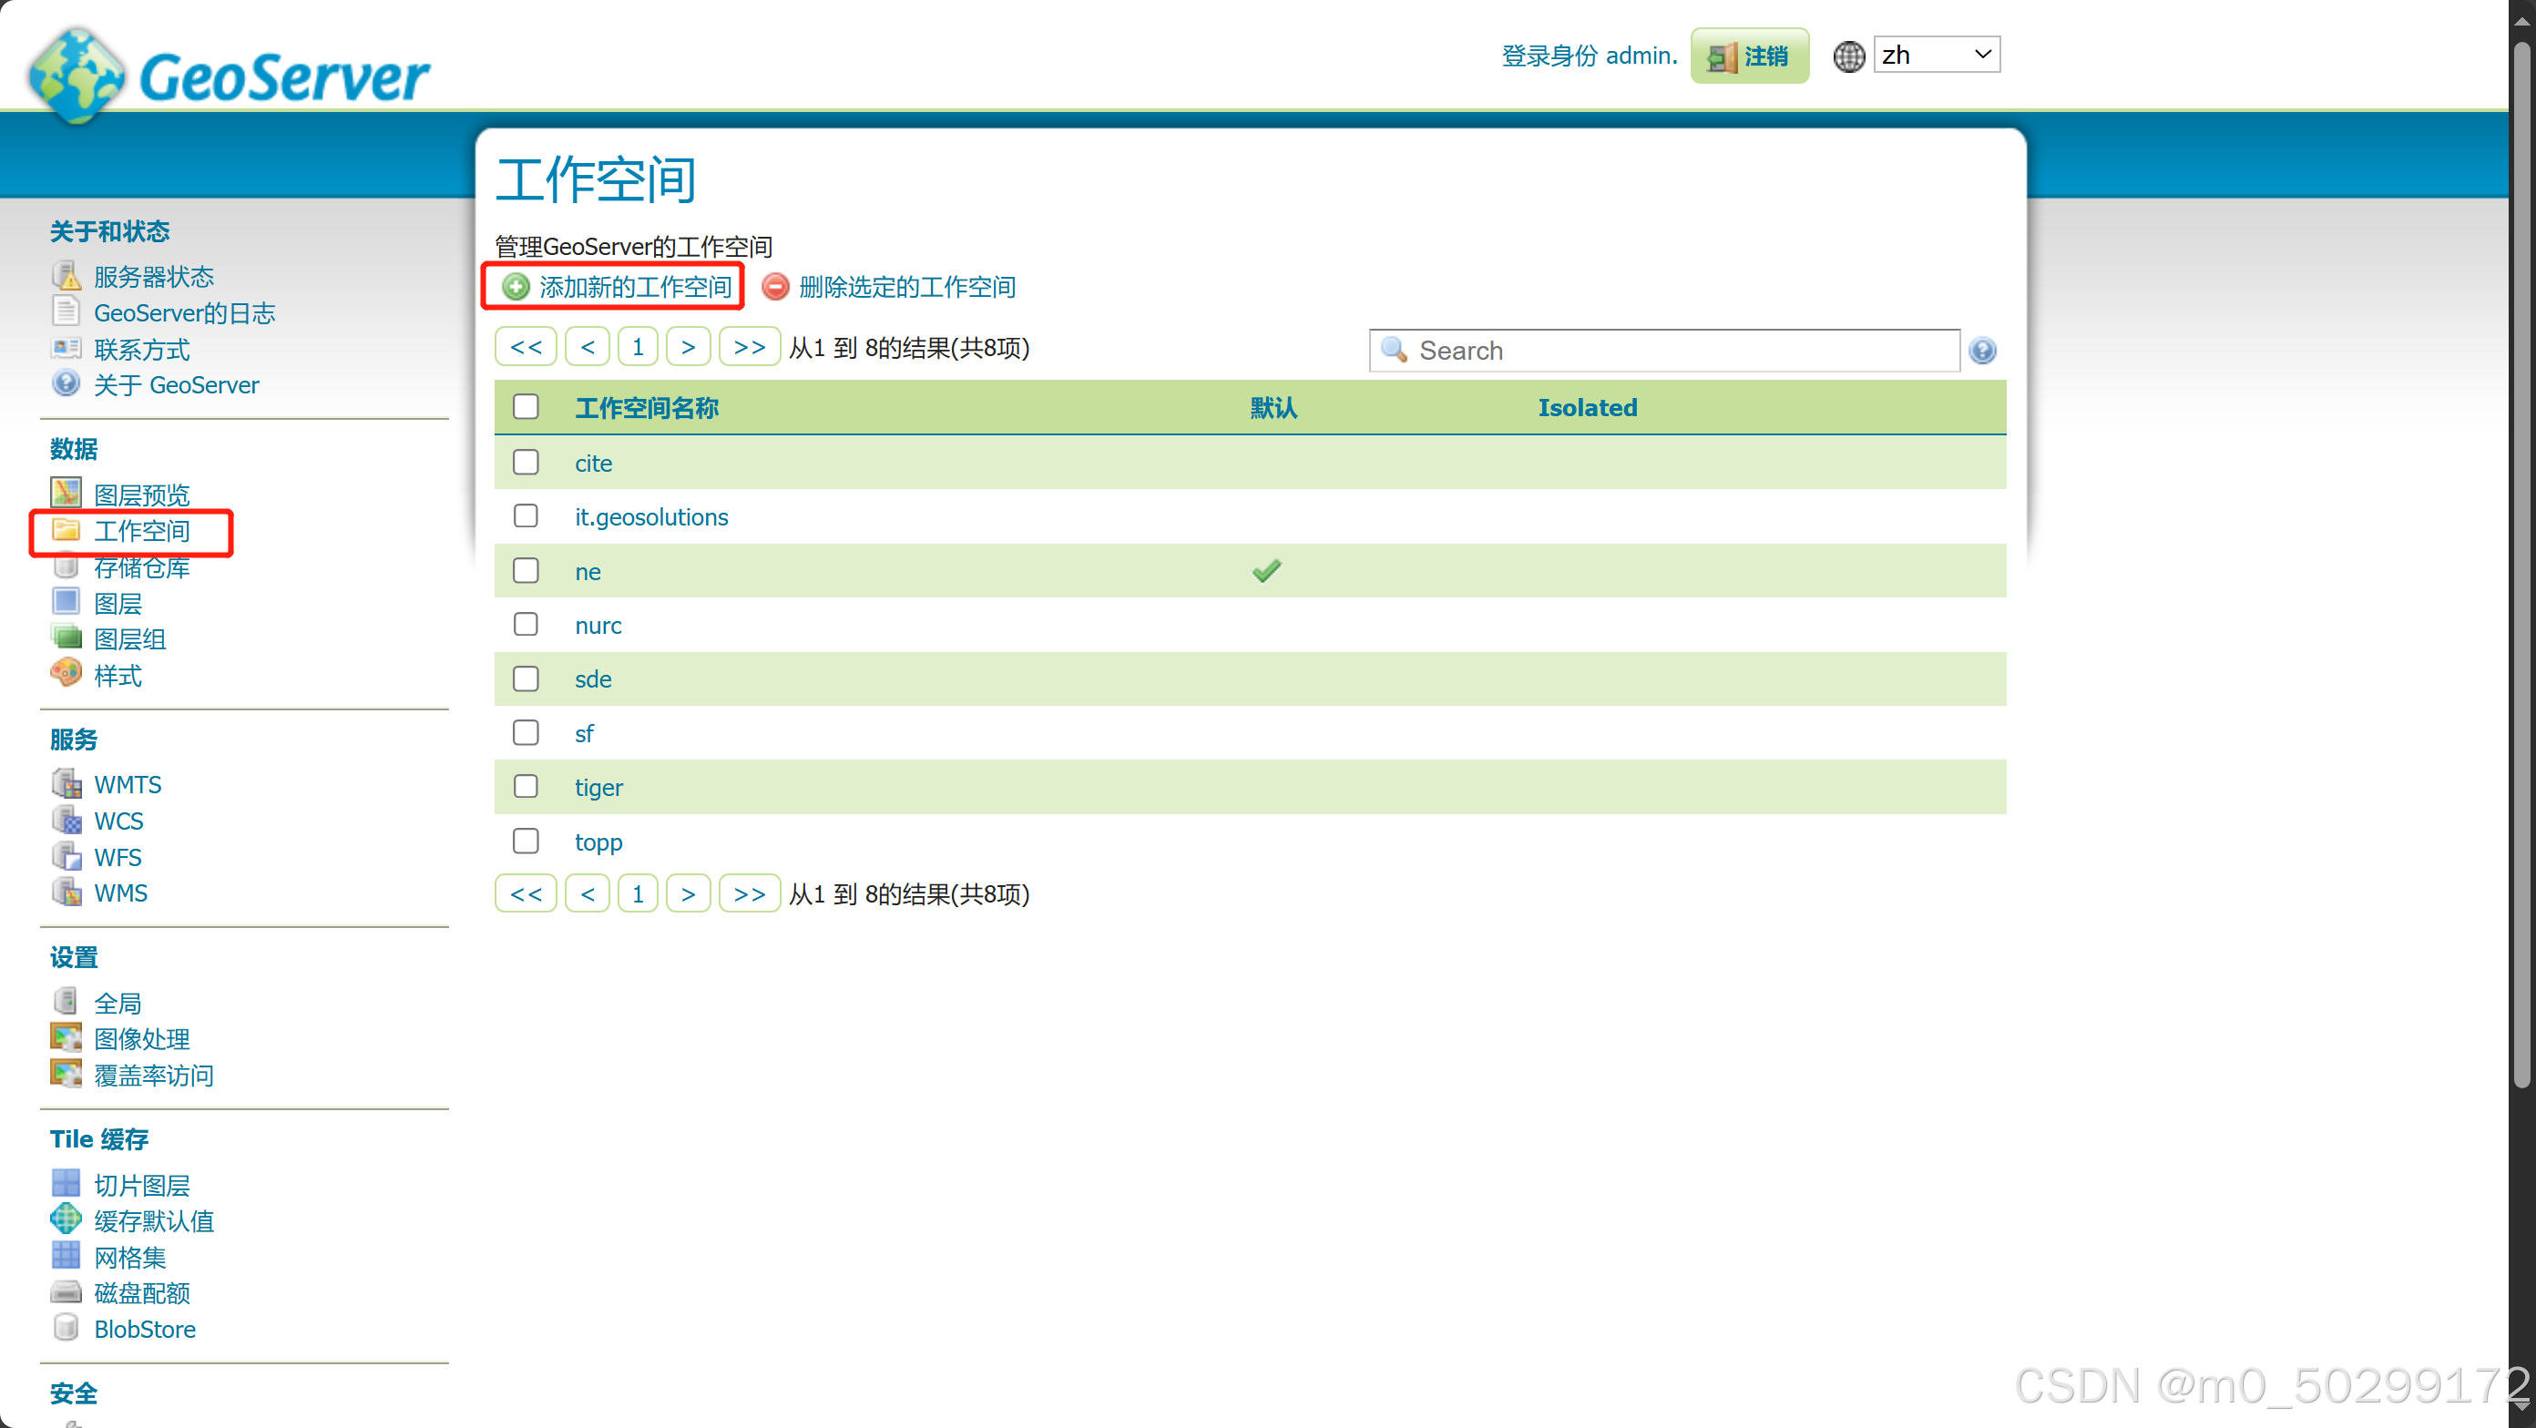Click the caching defaults globe icon
This screenshot has height=1428, width=2536.
[x=66, y=1219]
